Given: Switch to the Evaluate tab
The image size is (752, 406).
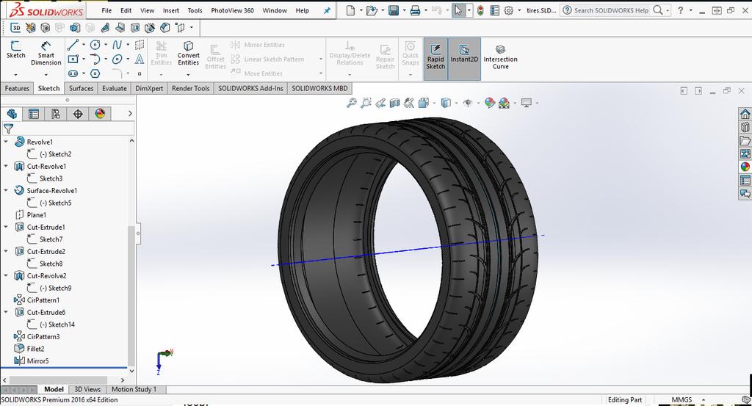Looking at the screenshot, I should coord(114,88).
